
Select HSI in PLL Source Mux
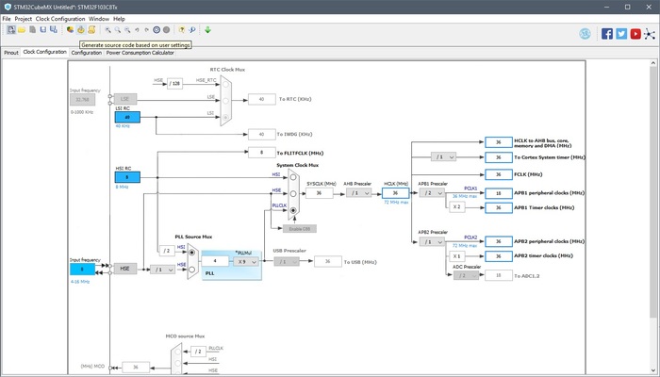point(192,253)
